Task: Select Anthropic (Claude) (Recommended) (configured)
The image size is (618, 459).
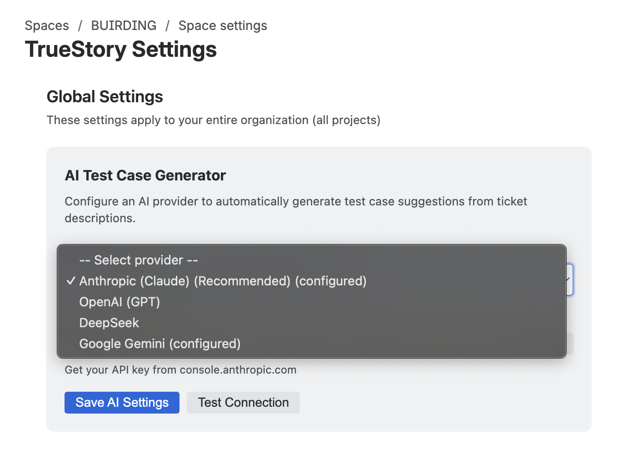Action: point(312,281)
